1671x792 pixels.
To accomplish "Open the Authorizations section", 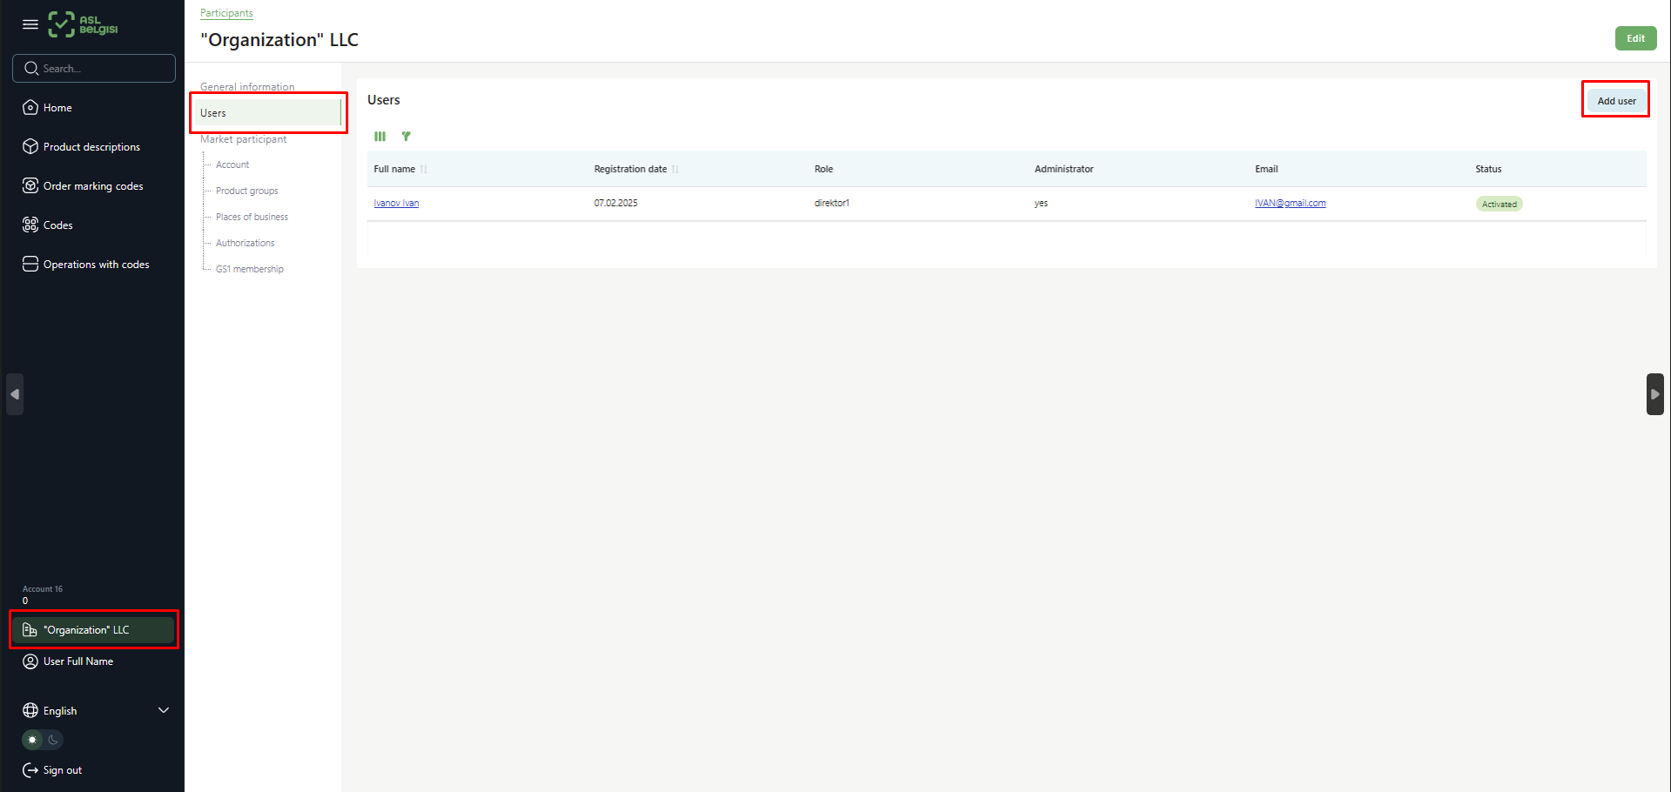I will pyautogui.click(x=245, y=243).
